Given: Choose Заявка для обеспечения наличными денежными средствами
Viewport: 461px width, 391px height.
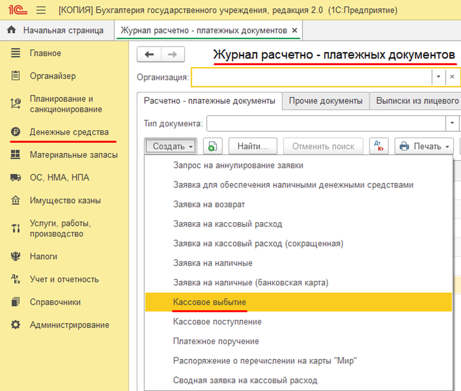Looking at the screenshot, I should (x=298, y=185).
